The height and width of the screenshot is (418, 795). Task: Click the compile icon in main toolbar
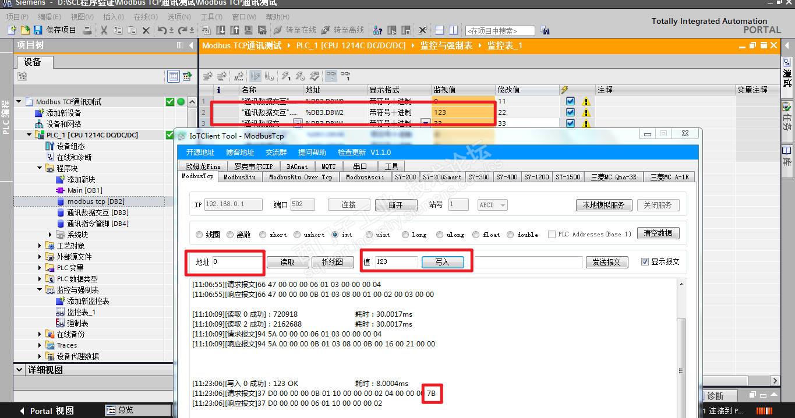coord(207,30)
